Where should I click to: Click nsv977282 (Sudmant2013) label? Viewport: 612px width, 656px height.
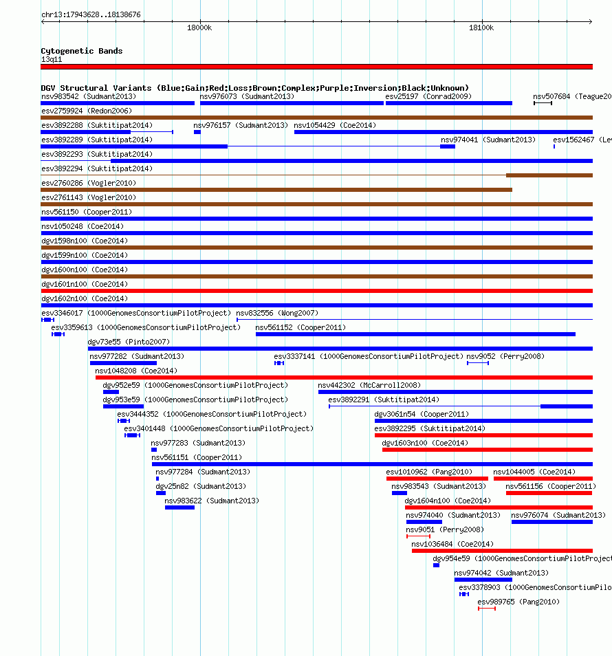[137, 356]
